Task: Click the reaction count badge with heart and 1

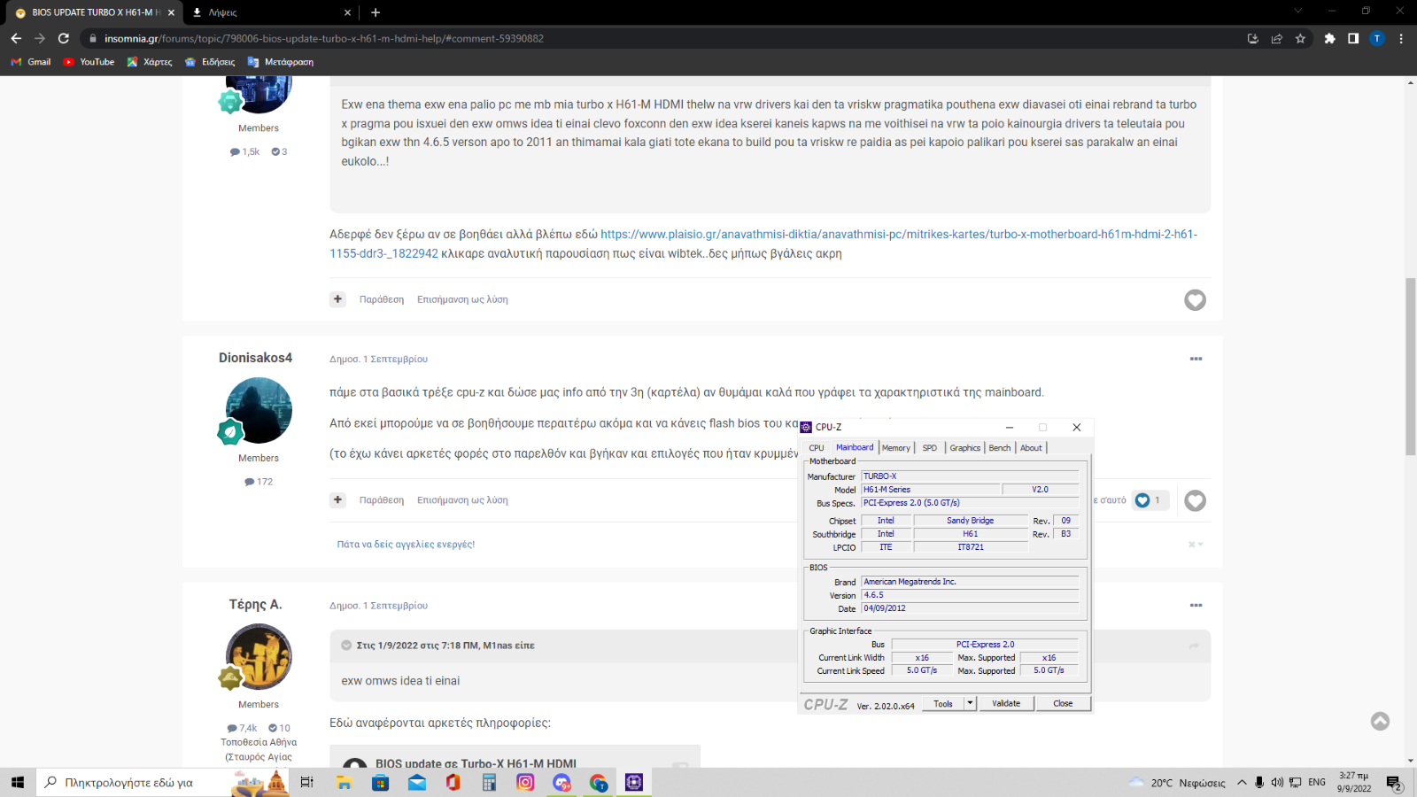Action: coord(1150,500)
